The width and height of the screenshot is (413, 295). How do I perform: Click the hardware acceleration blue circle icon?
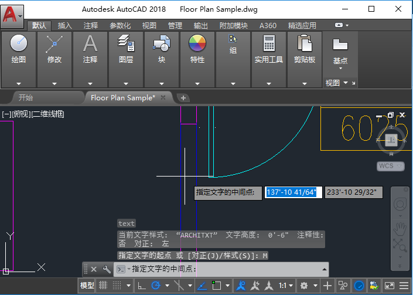tap(359, 286)
